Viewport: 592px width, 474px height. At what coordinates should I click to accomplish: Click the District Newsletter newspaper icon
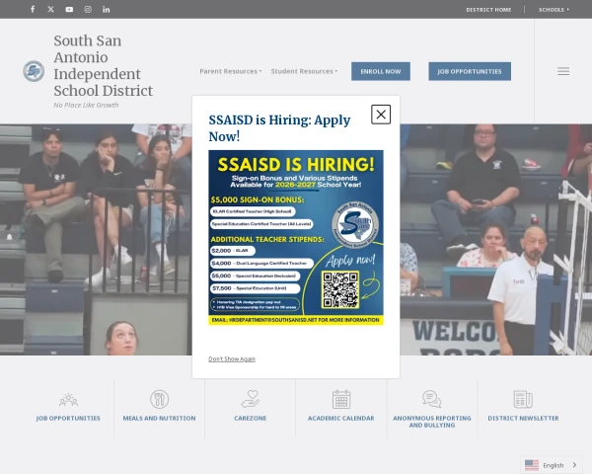coord(523,399)
